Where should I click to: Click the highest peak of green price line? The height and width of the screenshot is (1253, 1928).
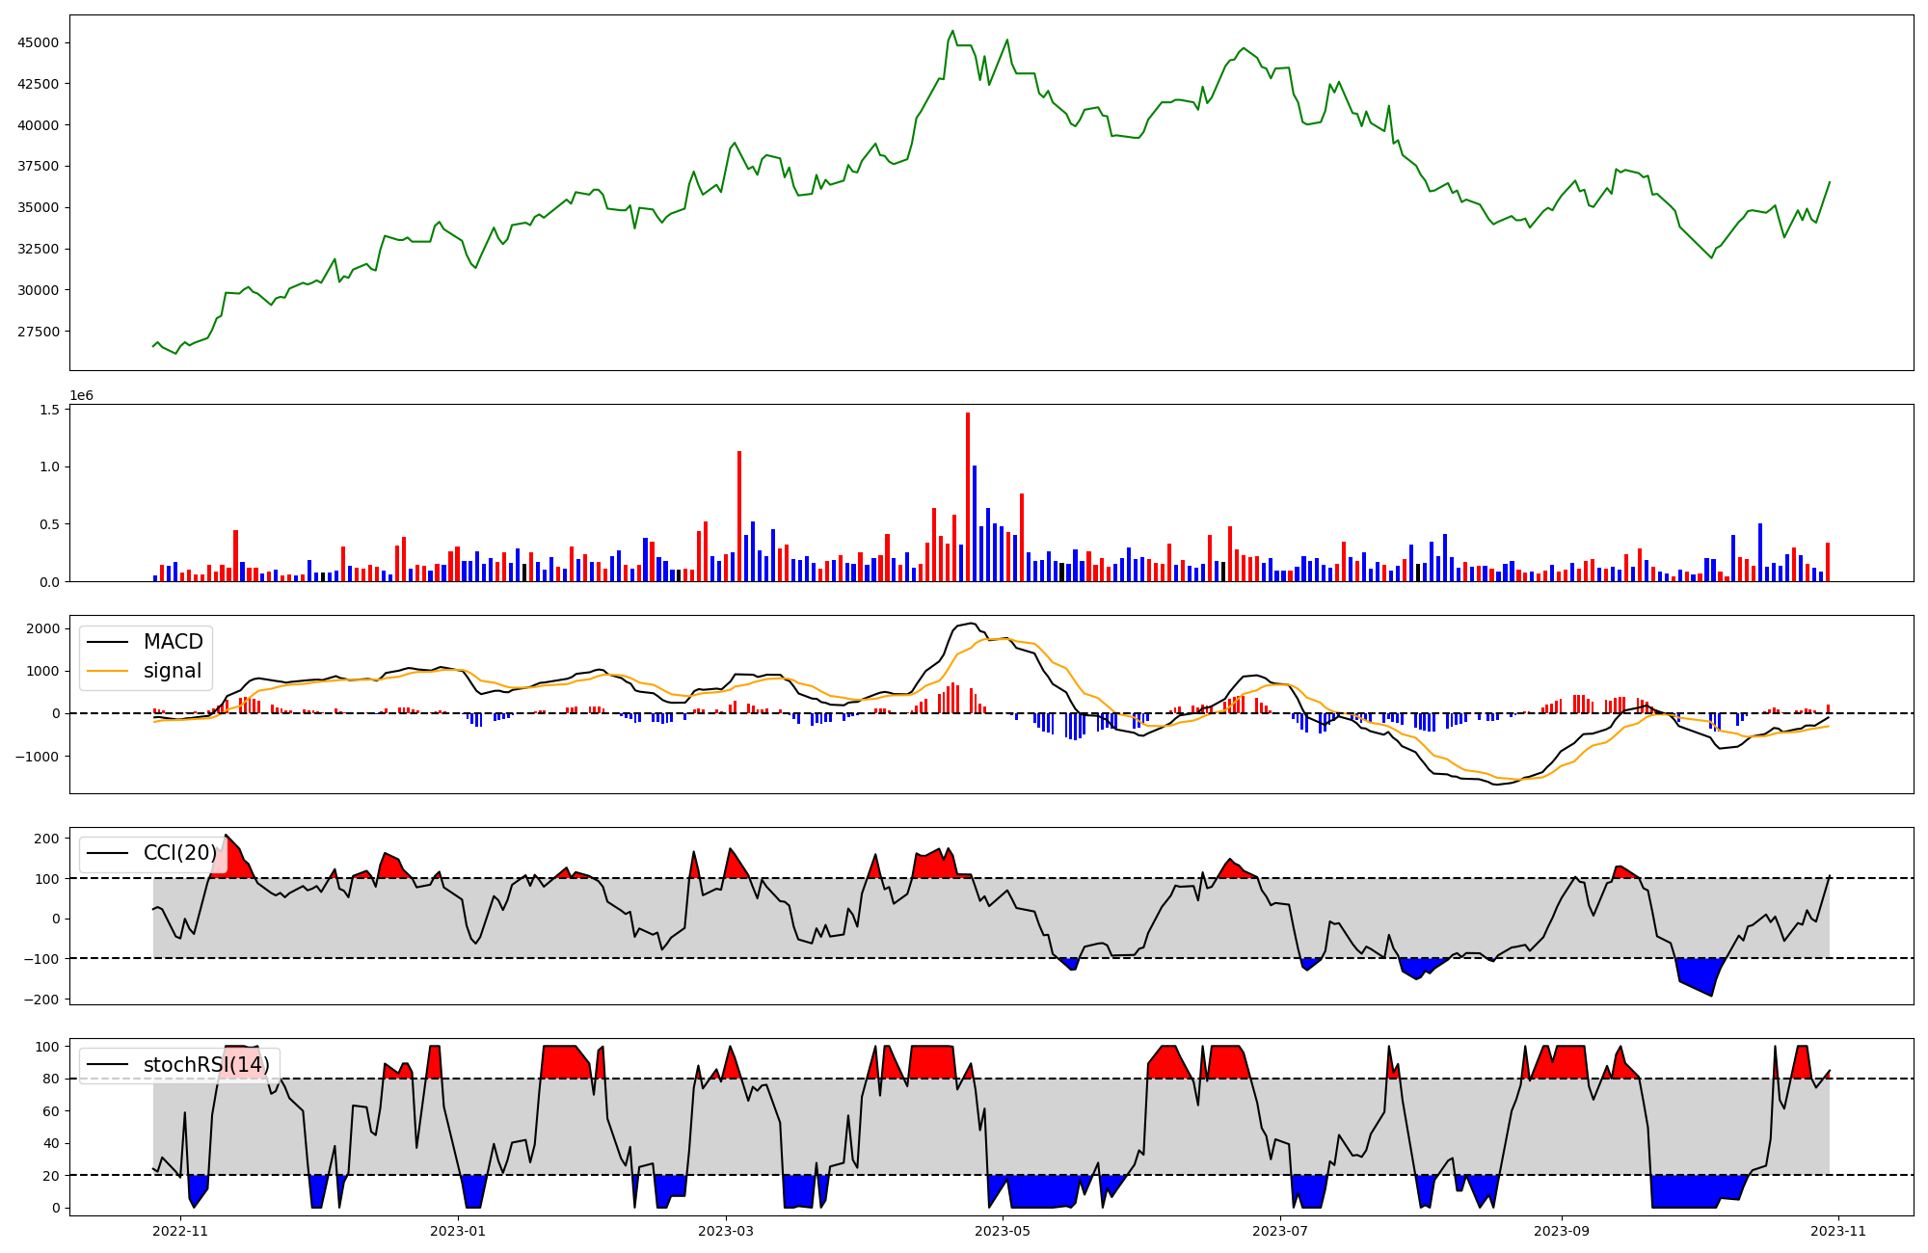point(952,31)
